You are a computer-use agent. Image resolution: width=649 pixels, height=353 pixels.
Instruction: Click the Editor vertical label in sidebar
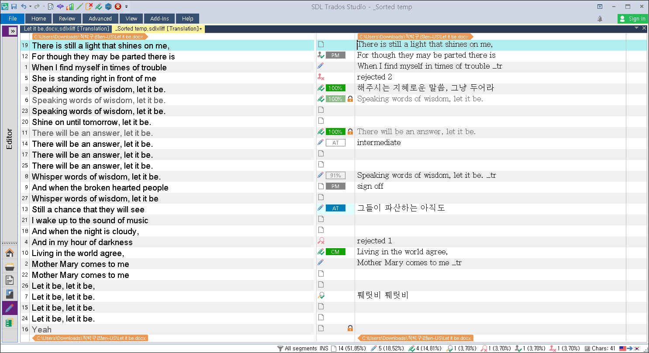(10, 138)
